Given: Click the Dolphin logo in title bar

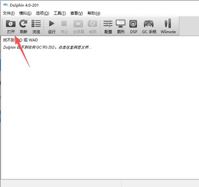Looking at the screenshot, I should pyautogui.click(x=5, y=5).
